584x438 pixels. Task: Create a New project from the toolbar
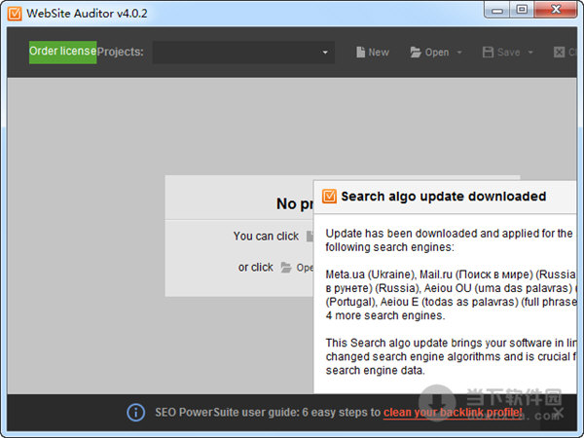click(372, 53)
